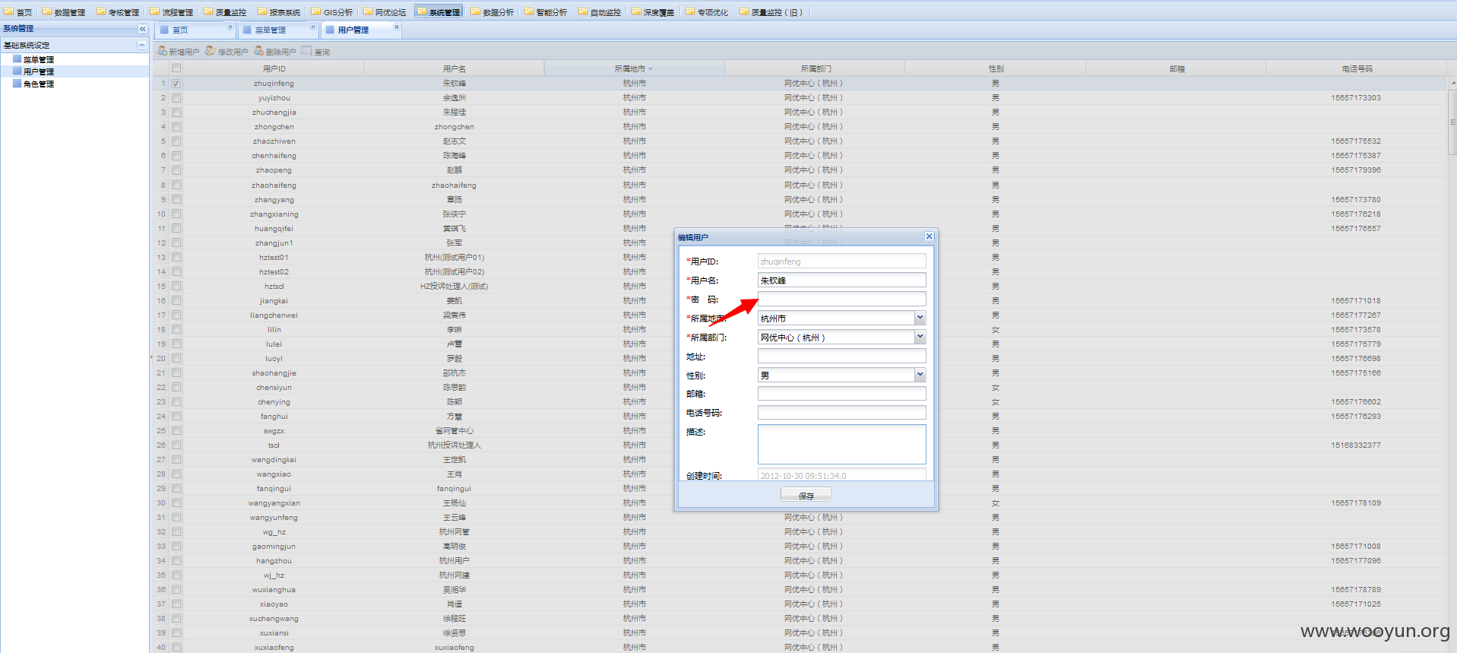Uncheck the checkbox for row zhuqinfeng
Screen dimensions: 1457x653
pos(176,84)
